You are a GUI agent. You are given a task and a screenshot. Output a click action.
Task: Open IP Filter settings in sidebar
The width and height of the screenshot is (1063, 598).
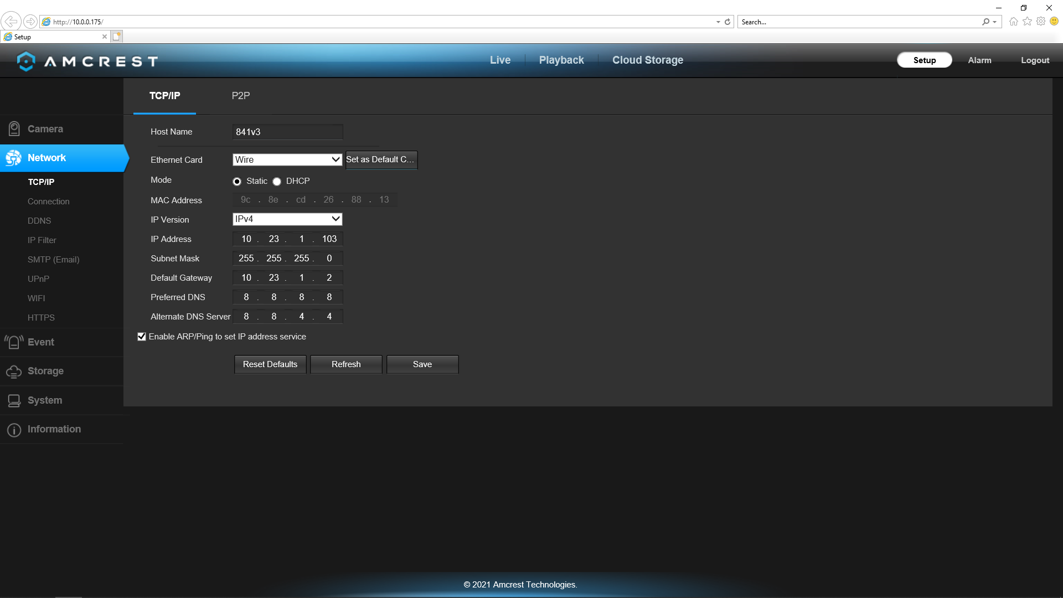(x=42, y=240)
